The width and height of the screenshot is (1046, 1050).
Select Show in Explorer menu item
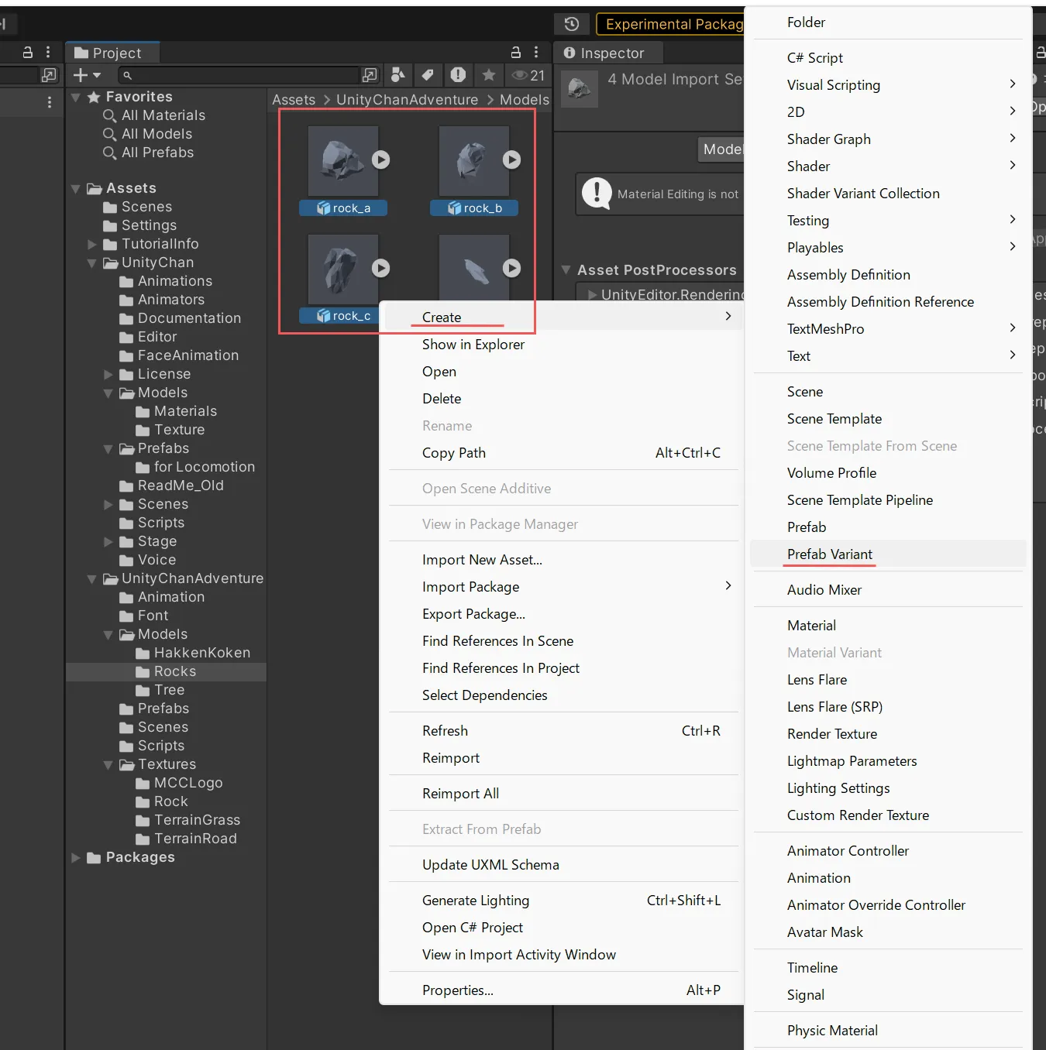(473, 345)
